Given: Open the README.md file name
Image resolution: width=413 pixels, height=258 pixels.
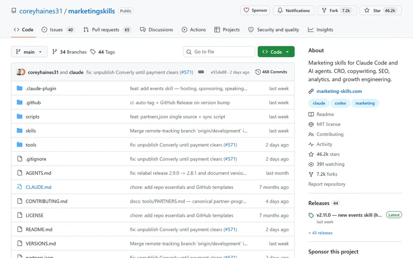Looking at the screenshot, I should click(39, 230).
